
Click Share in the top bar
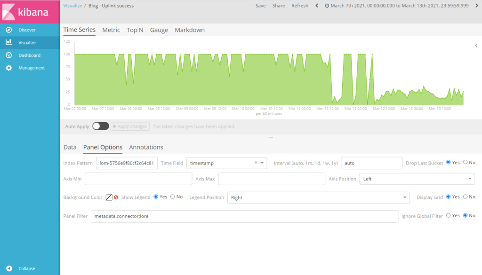(x=279, y=6)
